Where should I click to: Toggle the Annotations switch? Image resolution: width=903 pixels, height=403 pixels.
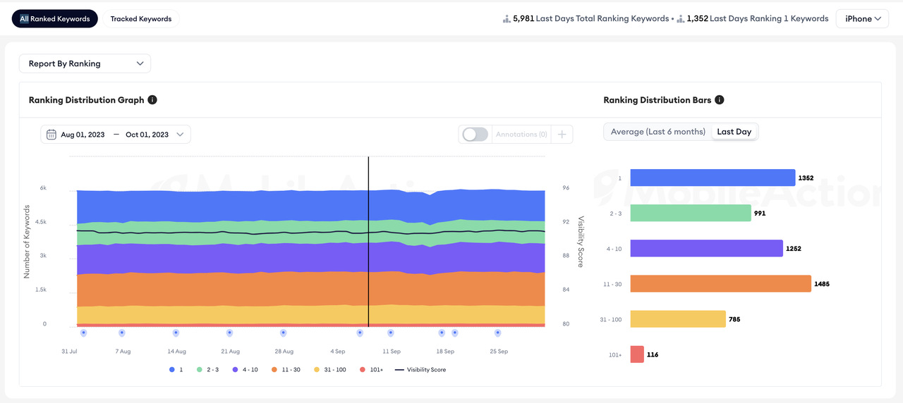coord(475,135)
